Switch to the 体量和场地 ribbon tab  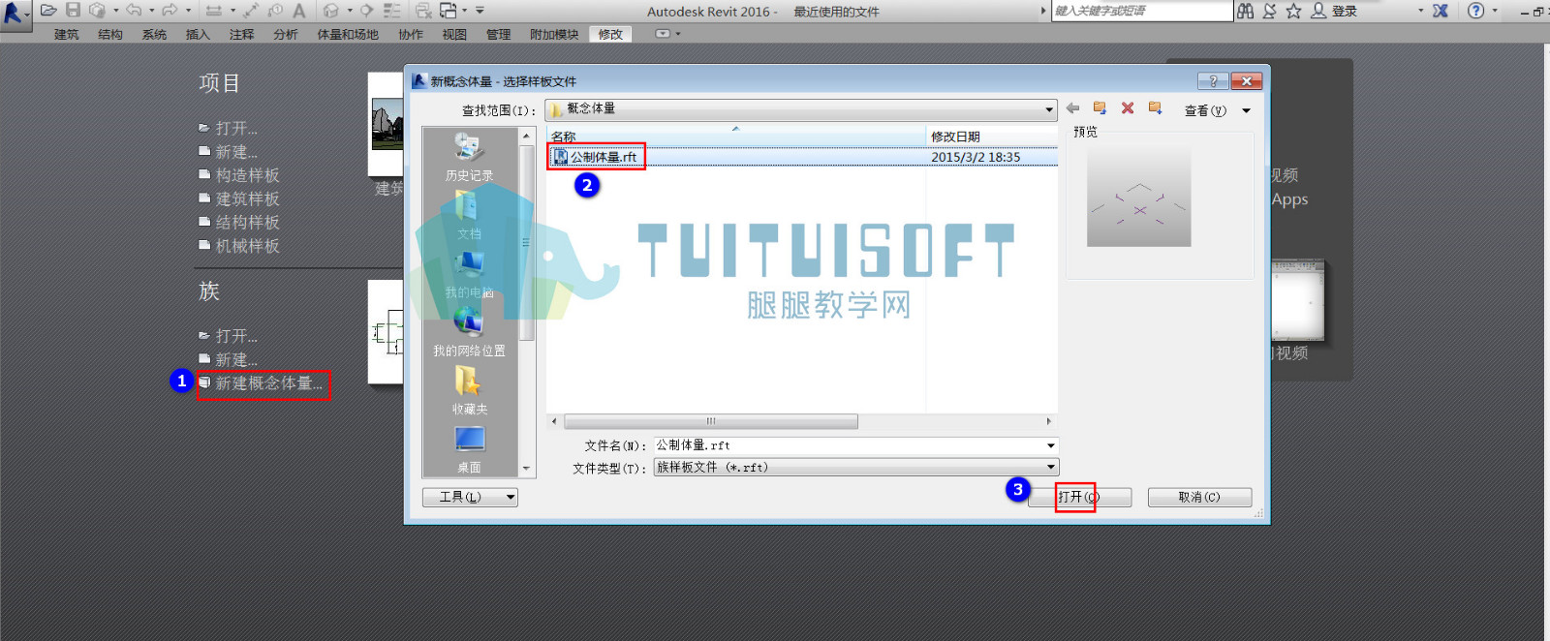[348, 34]
